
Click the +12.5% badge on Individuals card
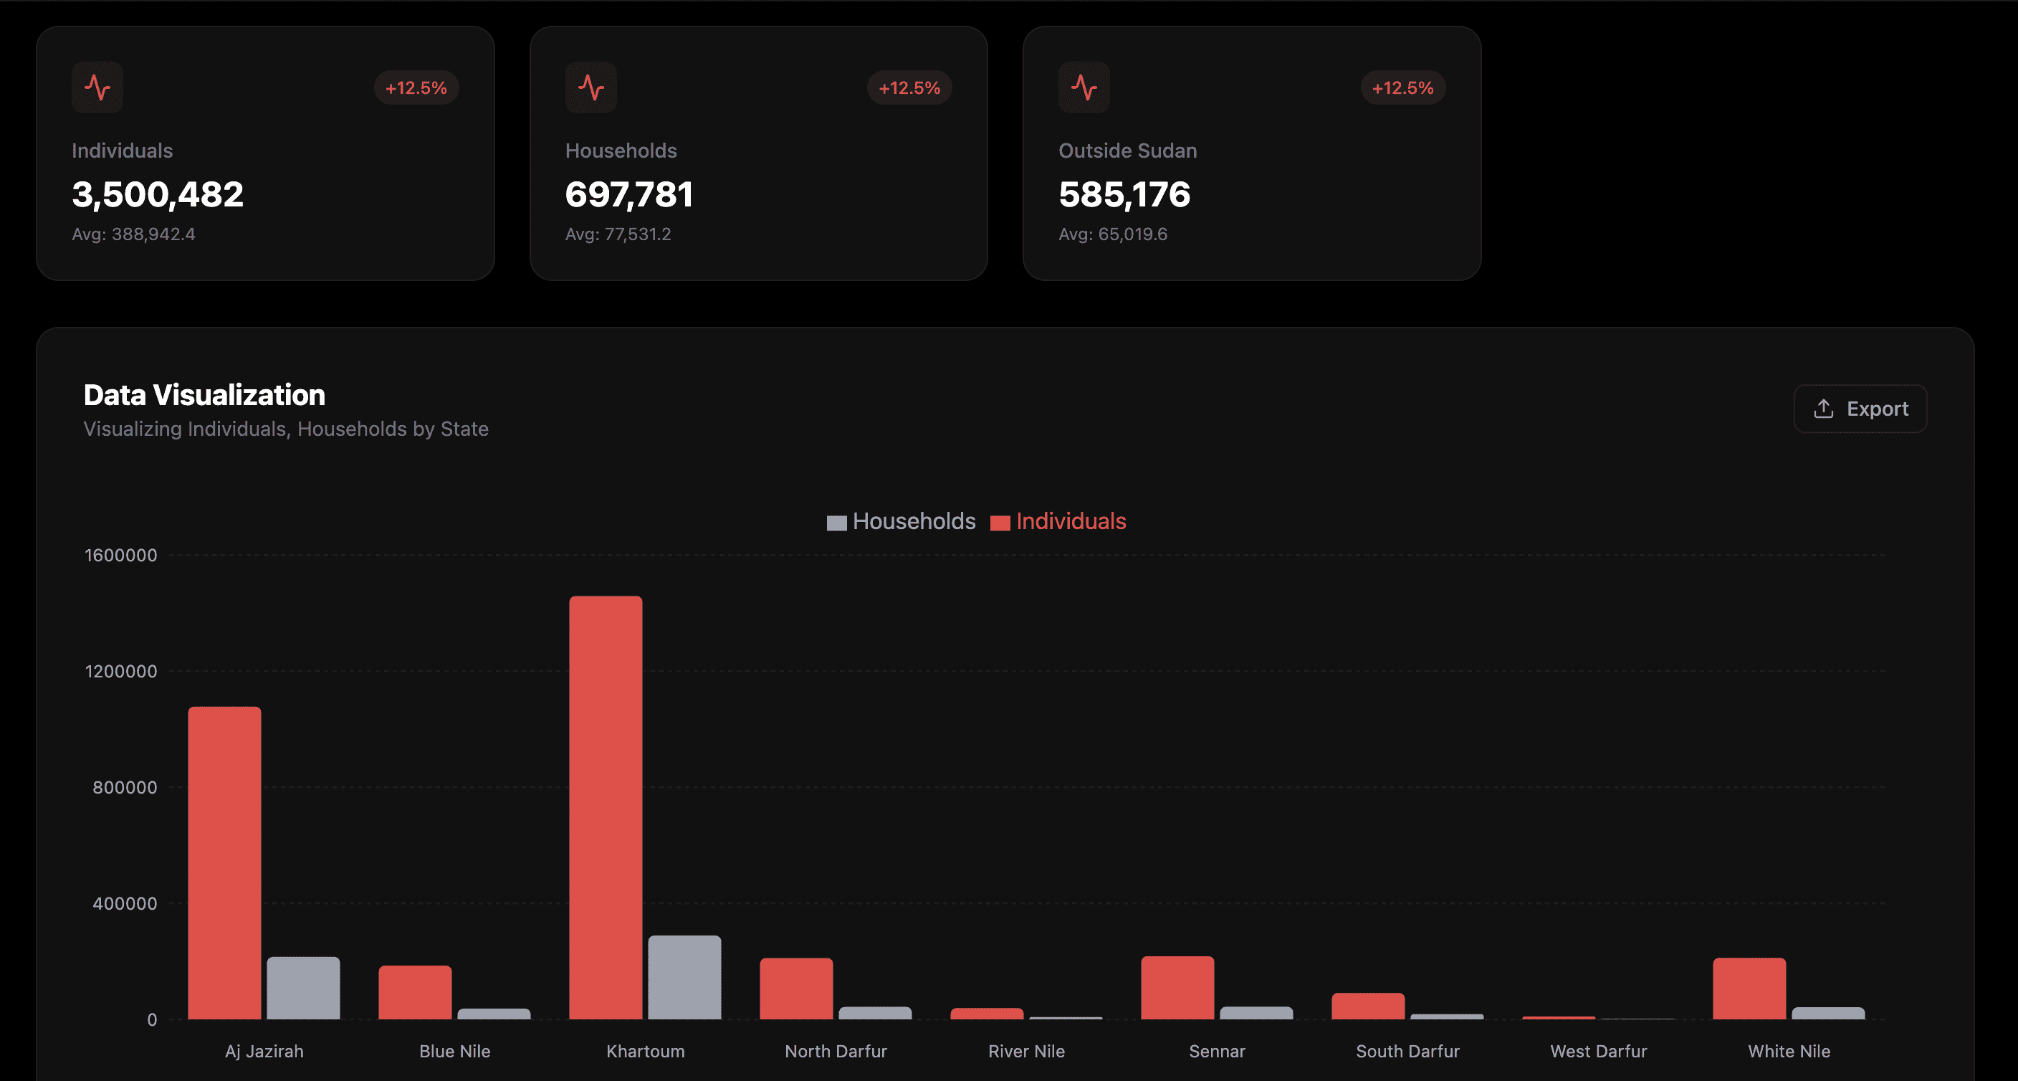point(416,87)
